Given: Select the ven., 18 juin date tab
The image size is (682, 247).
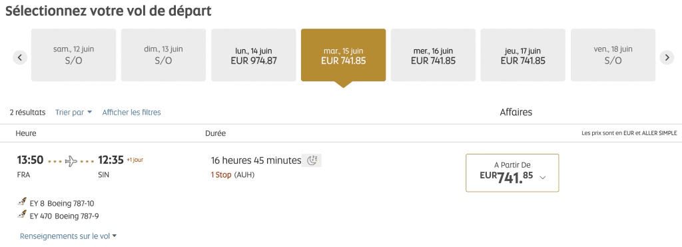Looking at the screenshot, I should click(613, 55).
